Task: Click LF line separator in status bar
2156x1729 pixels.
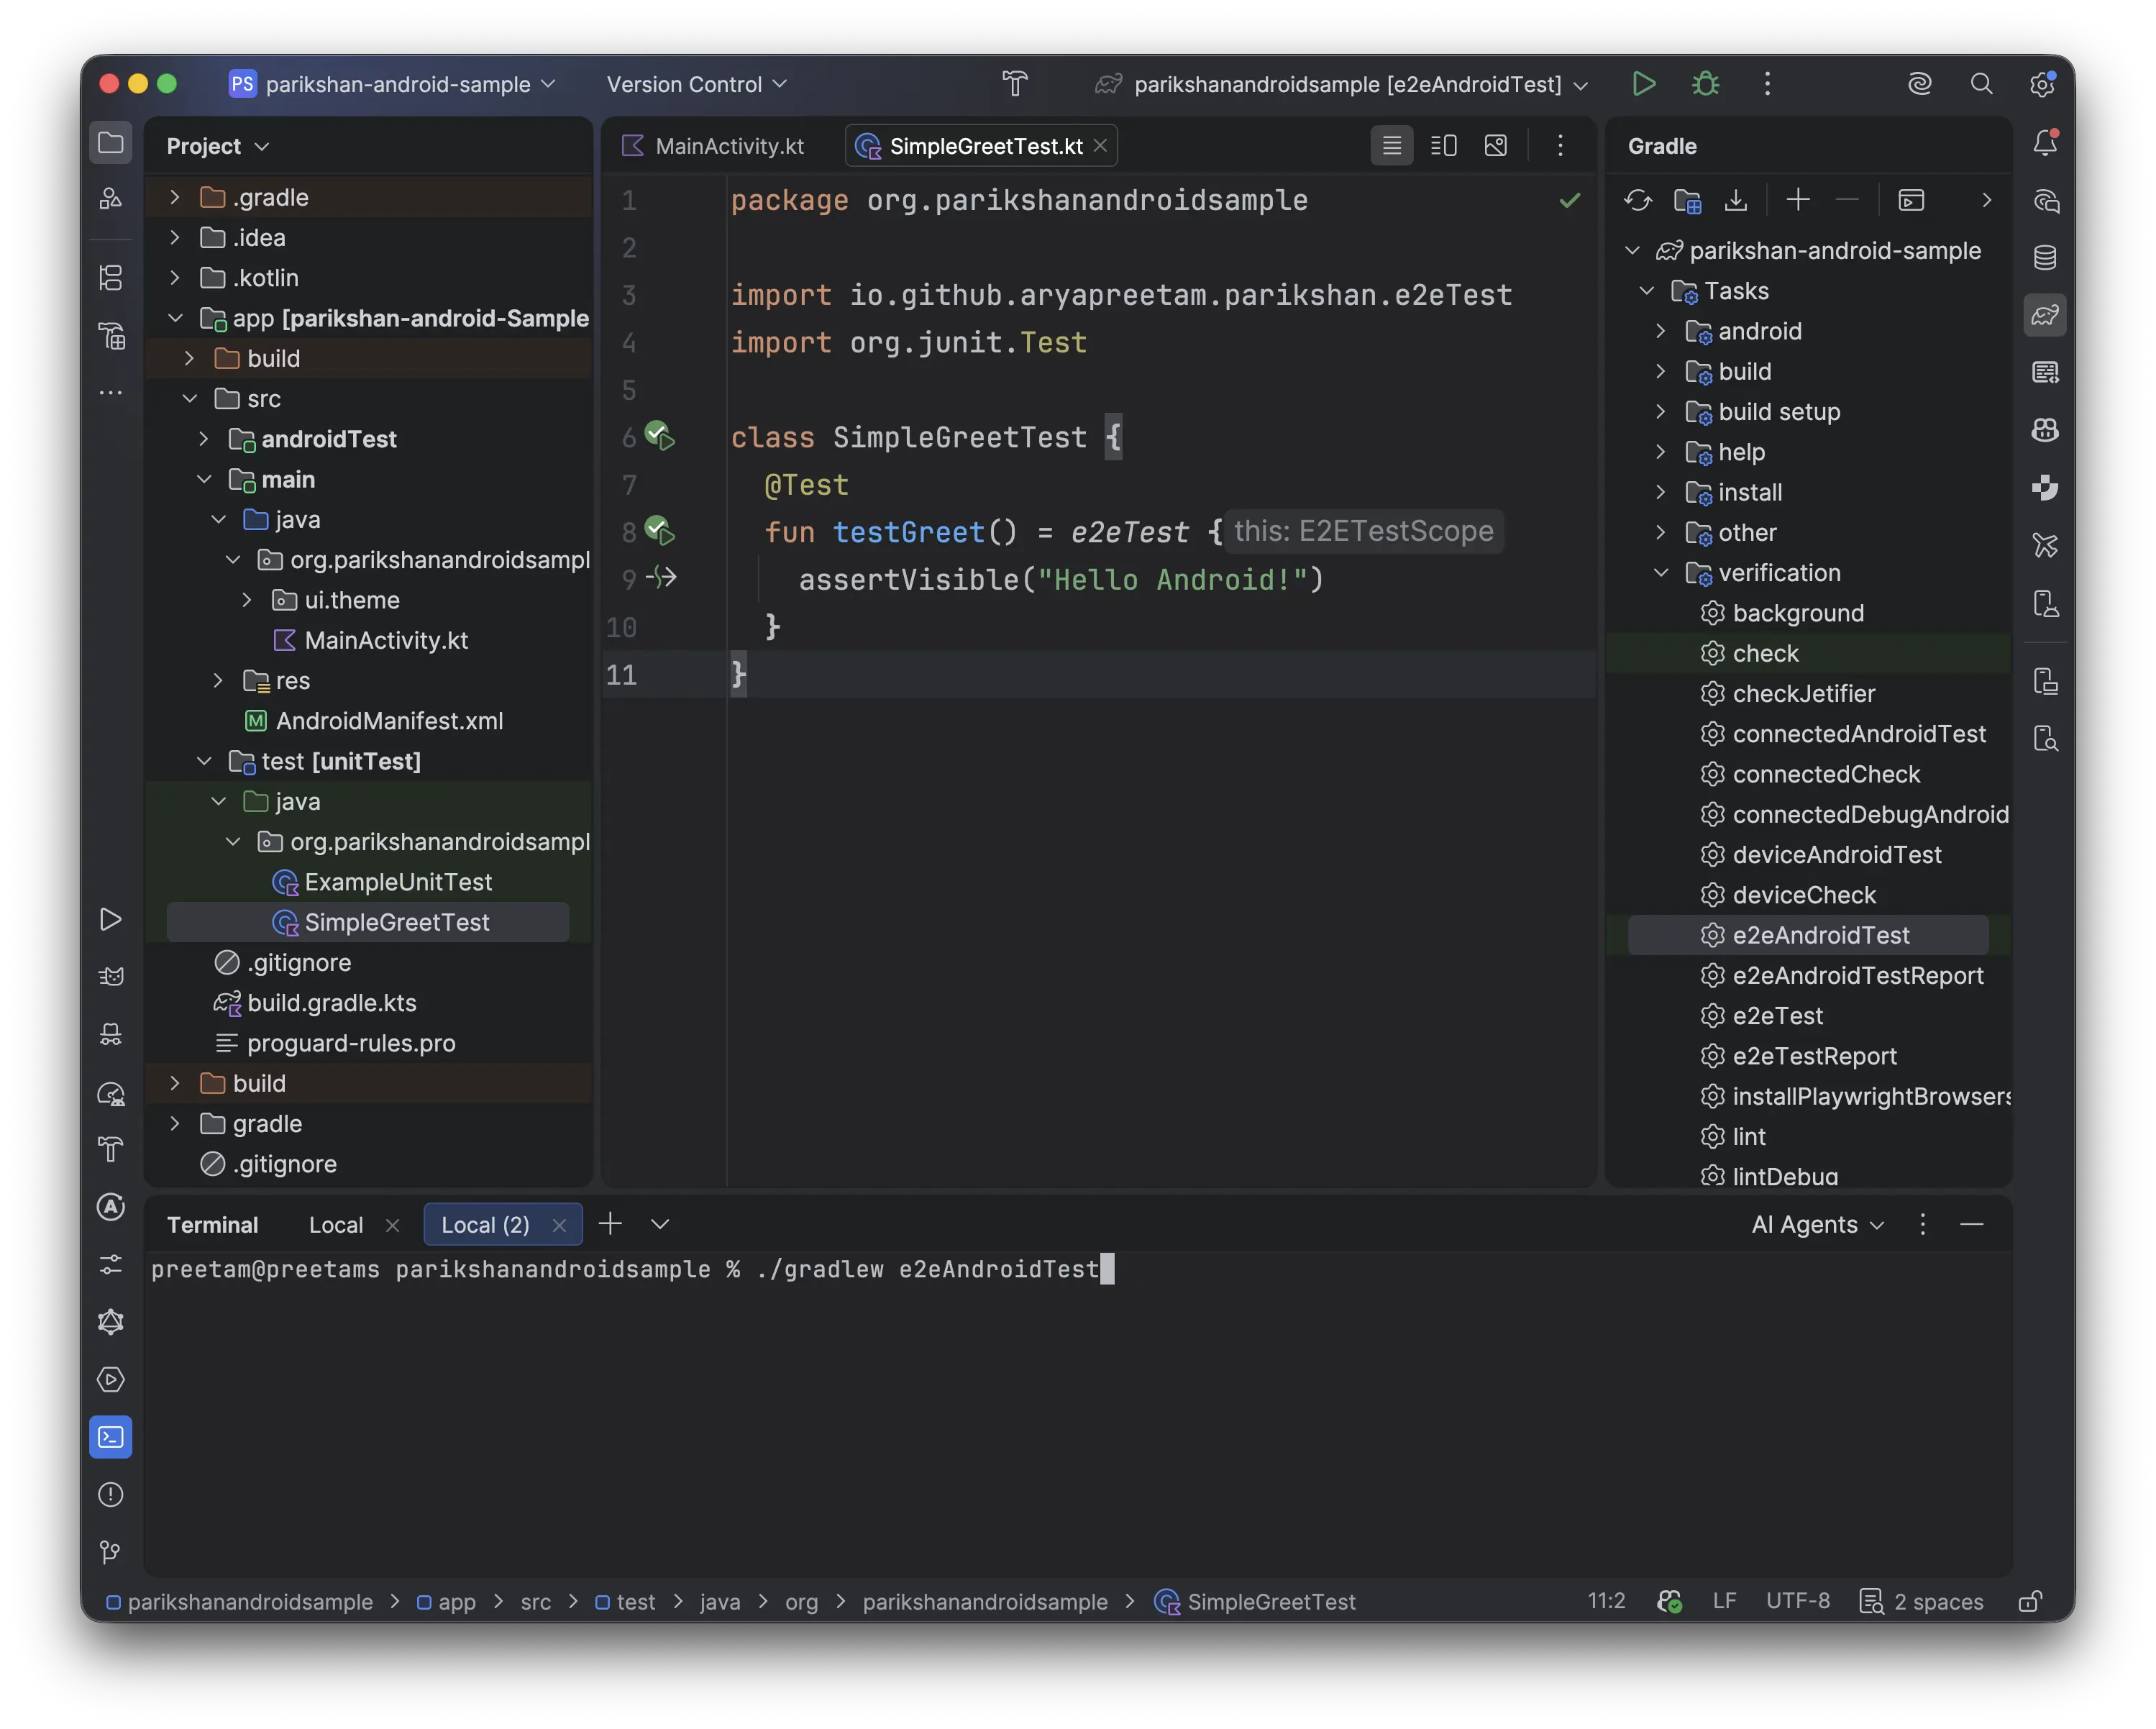Action: pos(1724,1601)
